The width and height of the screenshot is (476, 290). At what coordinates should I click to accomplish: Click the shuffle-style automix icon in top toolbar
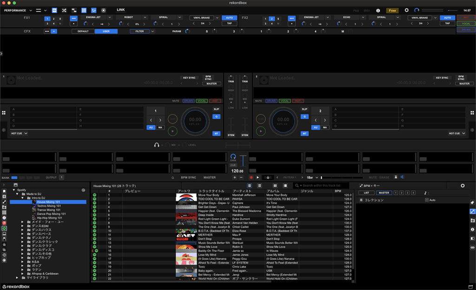[64, 10]
